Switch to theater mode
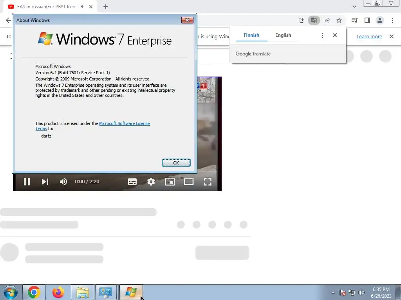 pyautogui.click(x=189, y=182)
